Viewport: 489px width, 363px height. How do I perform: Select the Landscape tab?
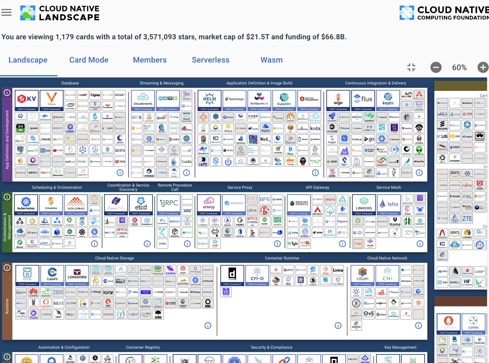coord(28,60)
